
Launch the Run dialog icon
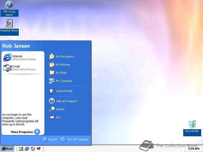pyautogui.click(x=52, y=117)
